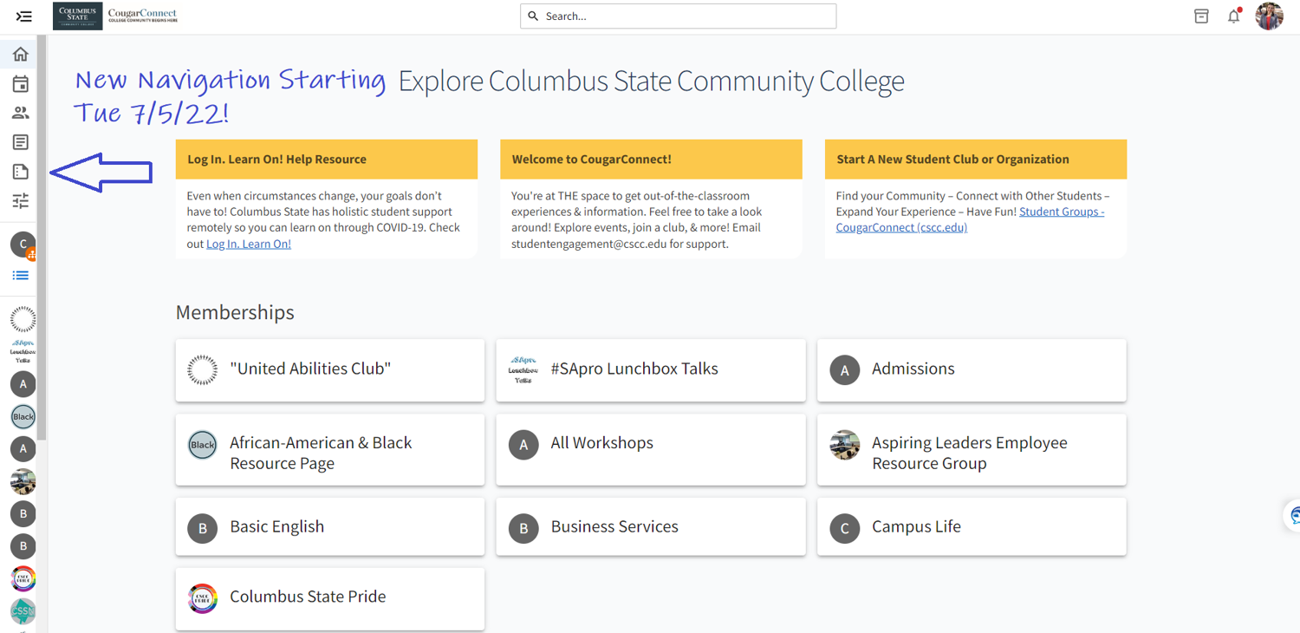Viewport: 1300px width, 633px height.
Task: Open the Home icon in sidebar
Action: pos(21,55)
